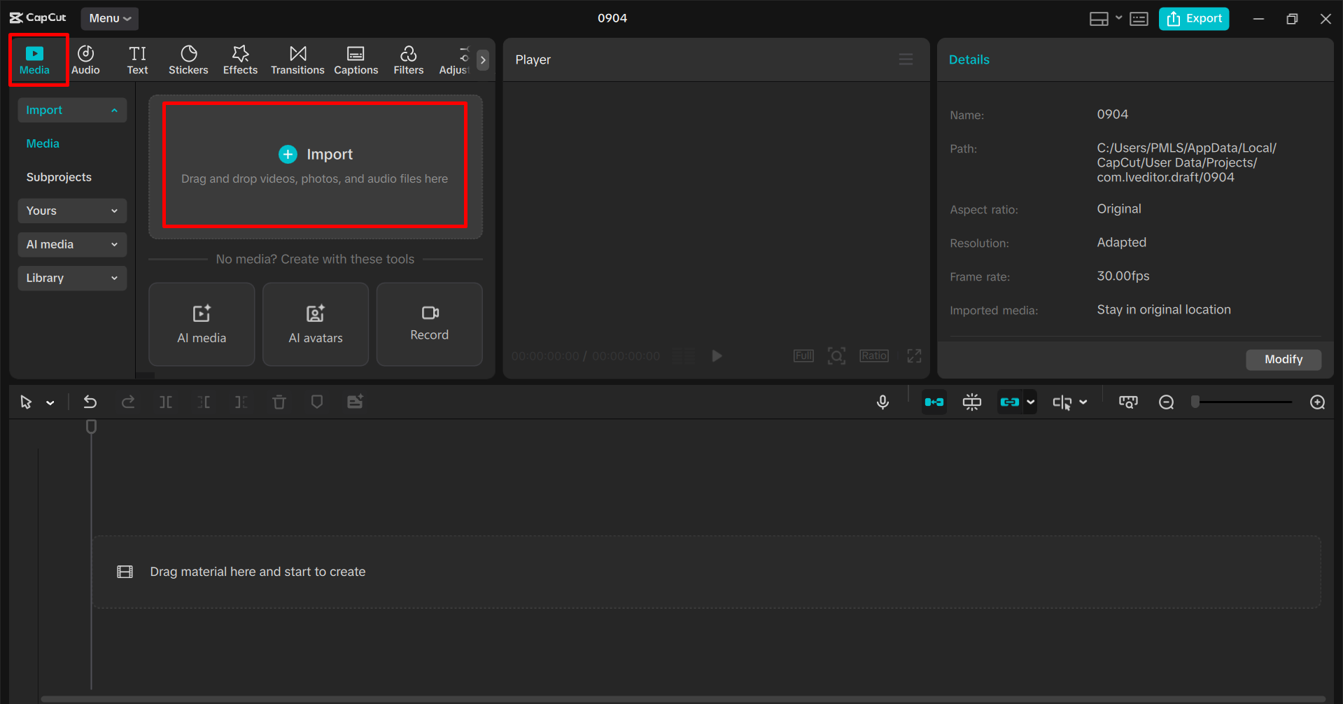Add a marker with shield icon
Viewport: 1343px width, 704px height.
click(x=317, y=402)
